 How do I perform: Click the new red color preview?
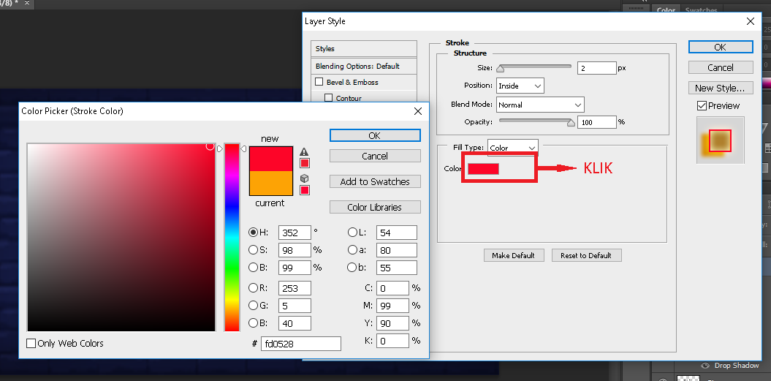pos(271,159)
